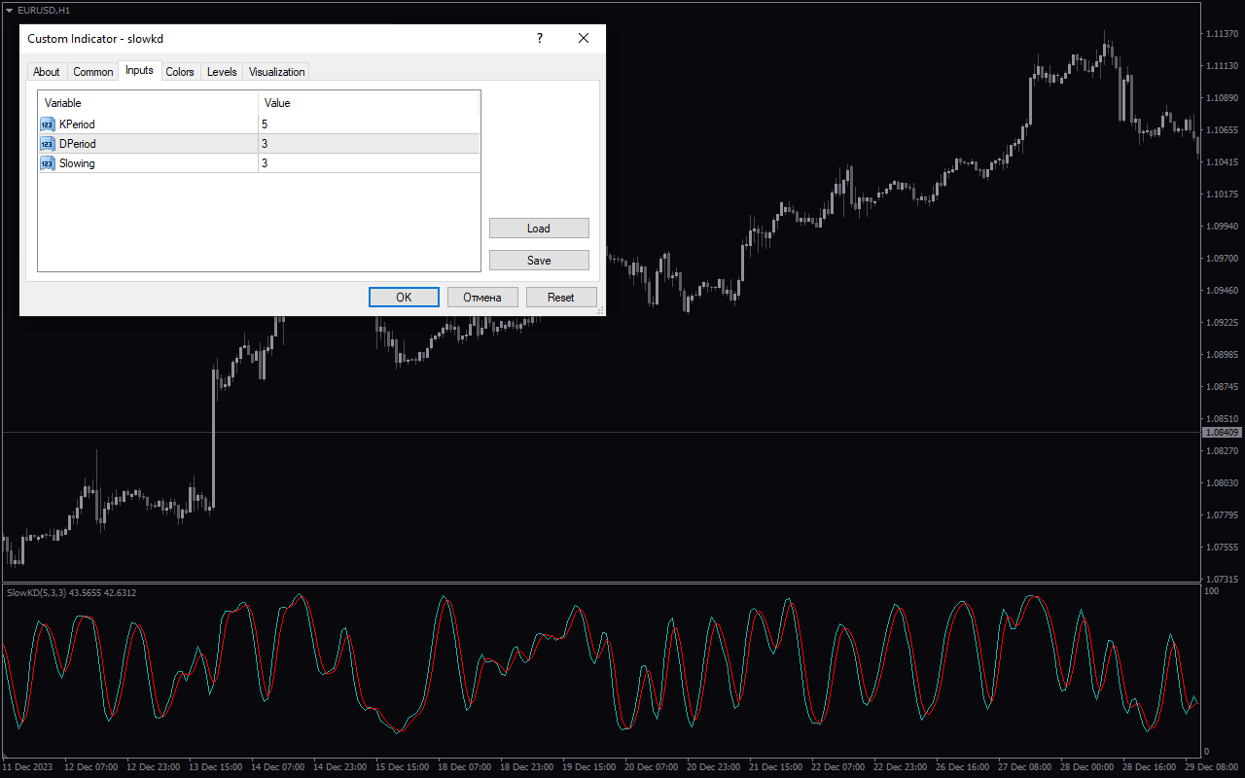Click the Отмена cancel button
The width and height of the screenshot is (1245, 778).
click(482, 298)
